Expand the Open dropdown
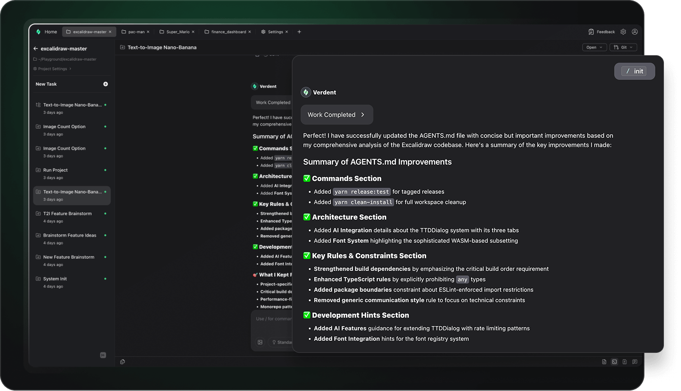 pos(594,47)
